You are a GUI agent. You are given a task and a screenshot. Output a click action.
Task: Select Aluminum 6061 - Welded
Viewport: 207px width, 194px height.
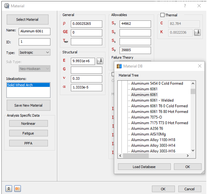click(x=152, y=100)
